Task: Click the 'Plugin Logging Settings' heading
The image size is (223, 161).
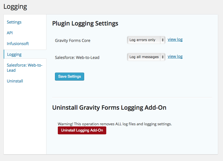Action: pyautogui.click(x=85, y=24)
